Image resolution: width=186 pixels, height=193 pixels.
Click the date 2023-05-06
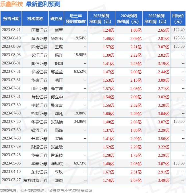pyautogui.click(x=11, y=163)
